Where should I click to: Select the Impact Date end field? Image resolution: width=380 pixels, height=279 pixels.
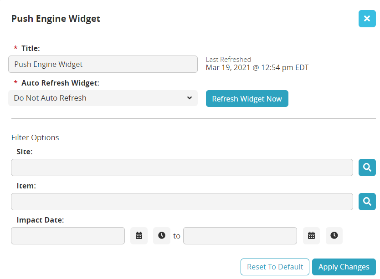pos(240,236)
